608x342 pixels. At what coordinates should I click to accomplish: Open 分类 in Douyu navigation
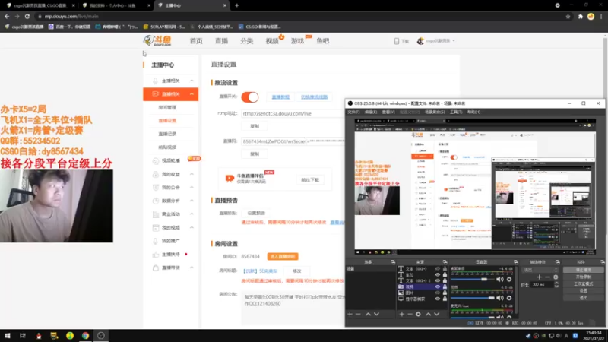click(x=246, y=41)
